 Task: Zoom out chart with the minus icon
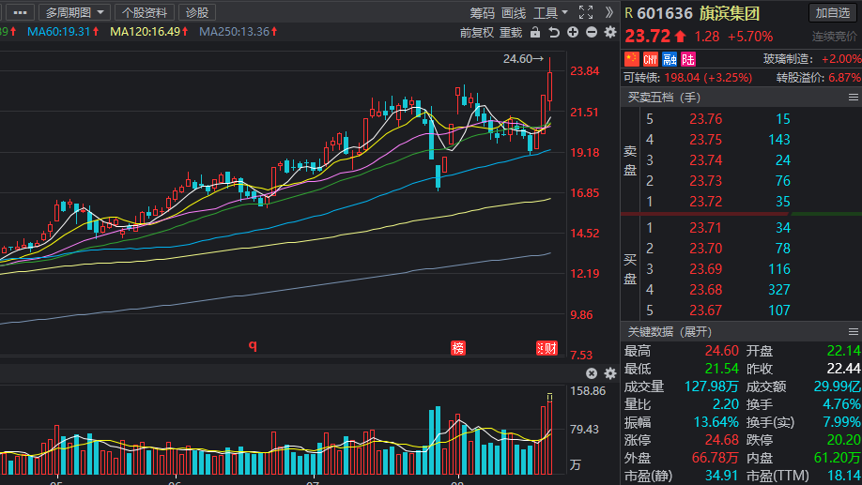(x=592, y=33)
